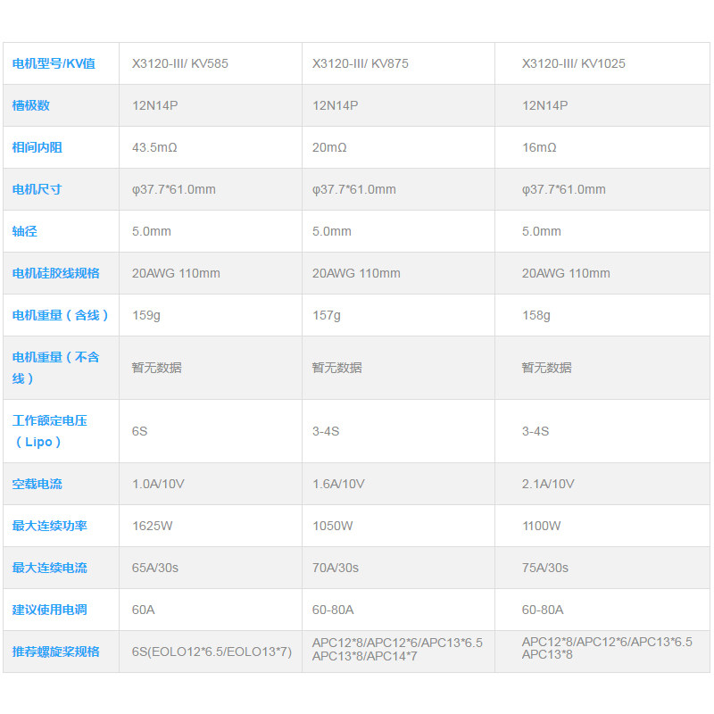Image resolution: width=714 pixels, height=714 pixels.
Task: Click the 159g weight value
Action: point(146,315)
